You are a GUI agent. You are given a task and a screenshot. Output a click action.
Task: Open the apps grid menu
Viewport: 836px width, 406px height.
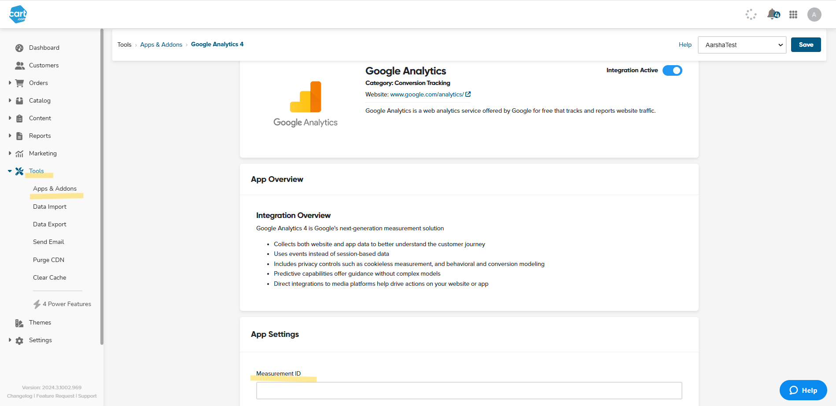click(x=793, y=15)
